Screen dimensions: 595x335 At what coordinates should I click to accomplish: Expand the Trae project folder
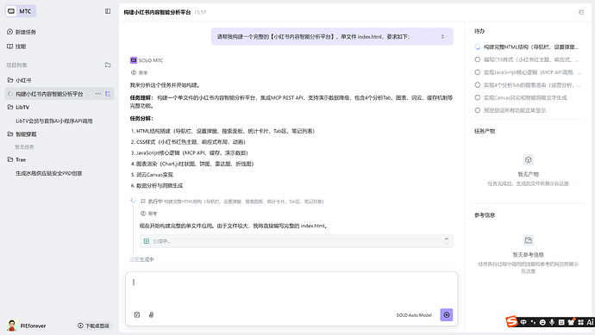coord(16,159)
